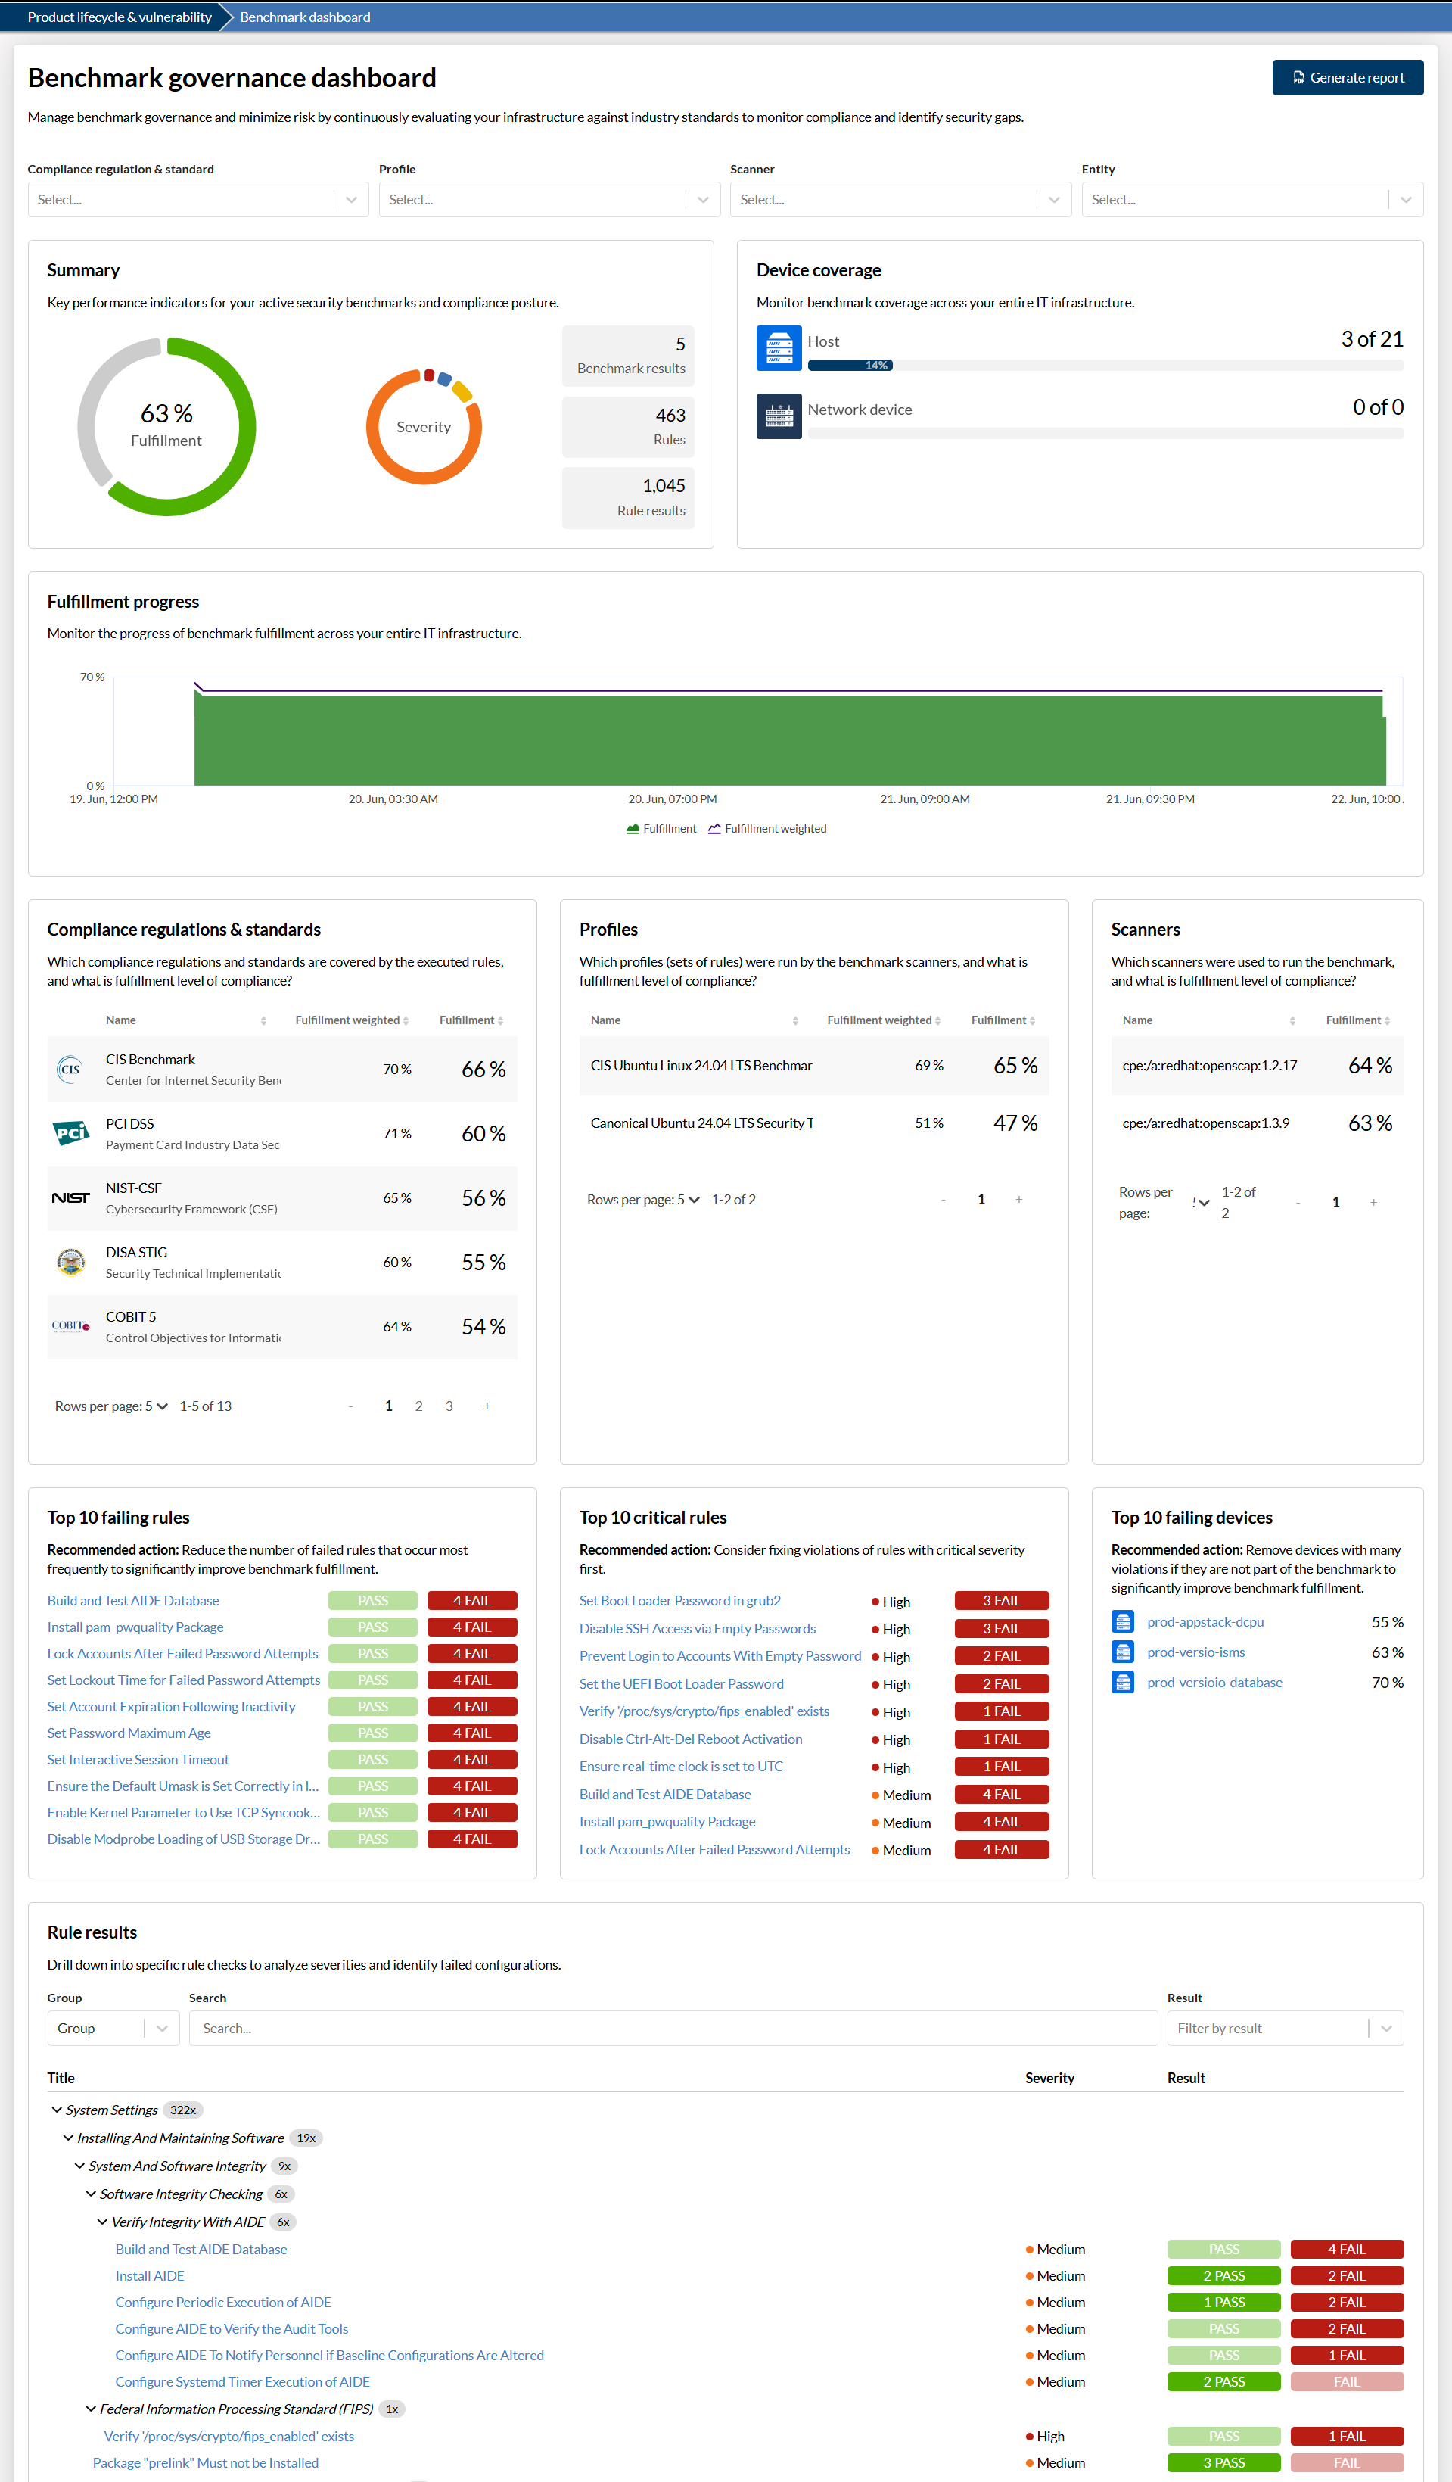Click the cpe:/a:redhat:openscap:1.3.9 scanner row
Screen dimensions: 1452x2482
pyautogui.click(x=1257, y=1123)
